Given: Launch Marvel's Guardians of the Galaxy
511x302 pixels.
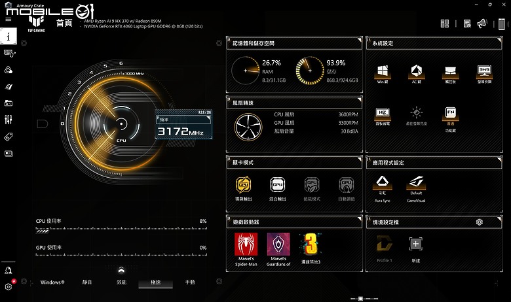Looking at the screenshot, I should 278,250.
